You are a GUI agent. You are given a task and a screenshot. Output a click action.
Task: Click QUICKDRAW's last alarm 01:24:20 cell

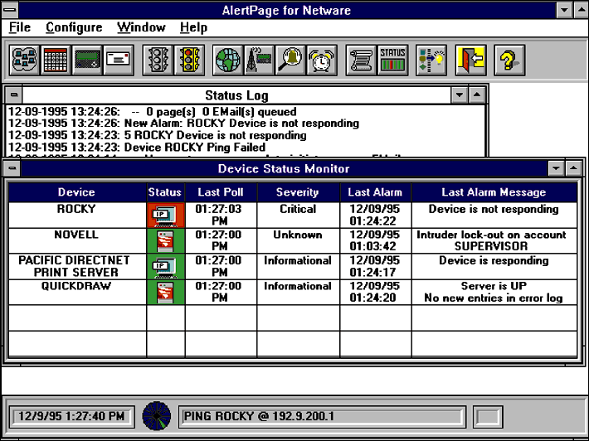point(376,293)
